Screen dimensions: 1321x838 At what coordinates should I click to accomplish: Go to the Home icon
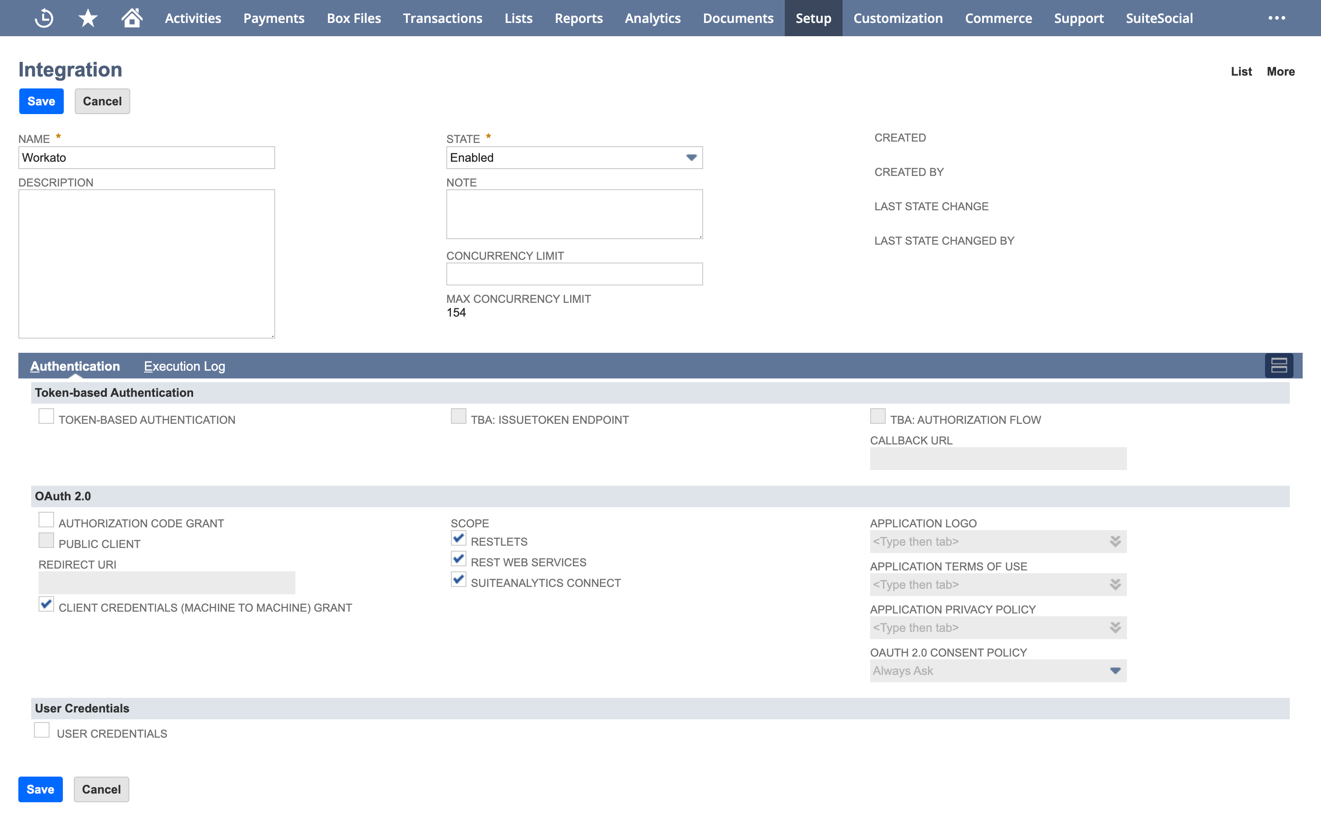point(132,17)
